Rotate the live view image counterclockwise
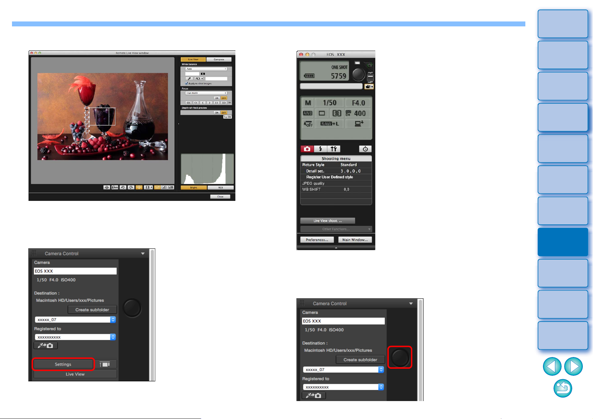The image size is (593, 419). click(123, 187)
